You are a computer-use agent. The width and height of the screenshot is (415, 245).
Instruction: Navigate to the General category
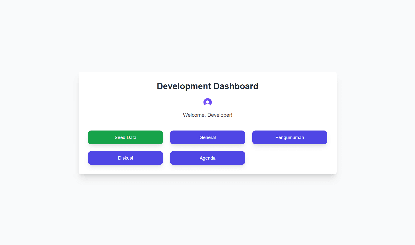207,137
